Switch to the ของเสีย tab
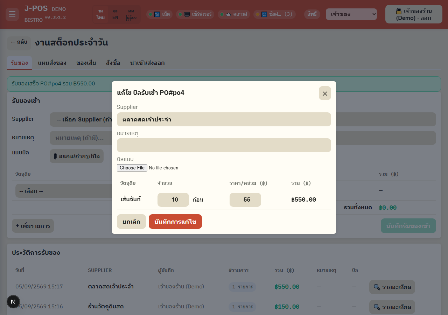Image resolution: width=448 pixels, height=315 pixels. pos(86,63)
